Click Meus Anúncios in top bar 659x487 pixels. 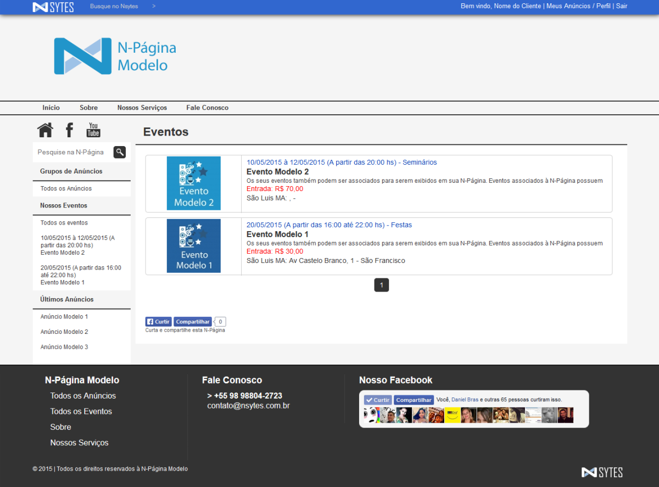point(567,6)
